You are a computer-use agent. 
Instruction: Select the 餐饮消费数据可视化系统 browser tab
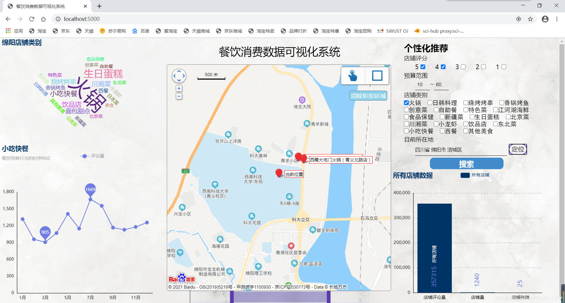point(47,6)
